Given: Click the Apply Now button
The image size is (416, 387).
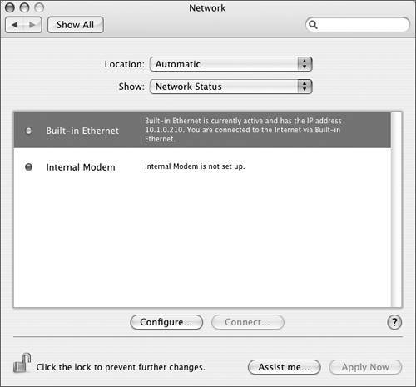Looking at the screenshot, I should tap(365, 367).
